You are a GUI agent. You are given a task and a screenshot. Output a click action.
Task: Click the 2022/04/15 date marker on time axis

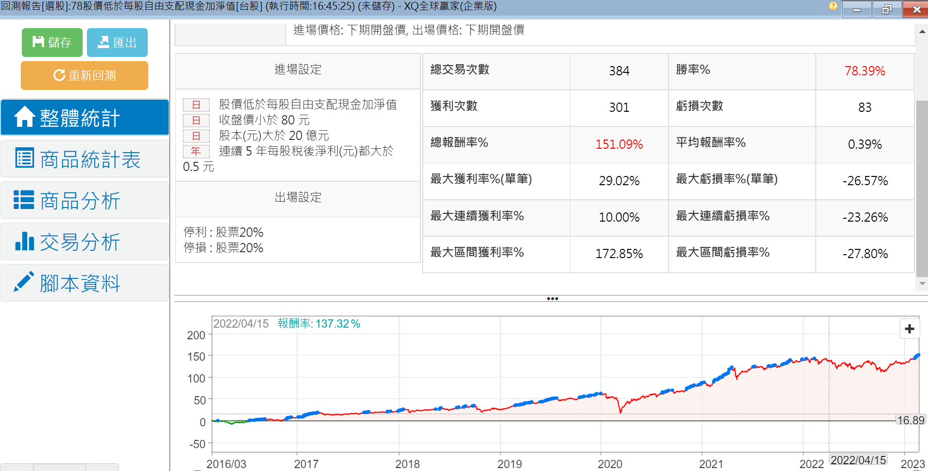[x=858, y=460]
